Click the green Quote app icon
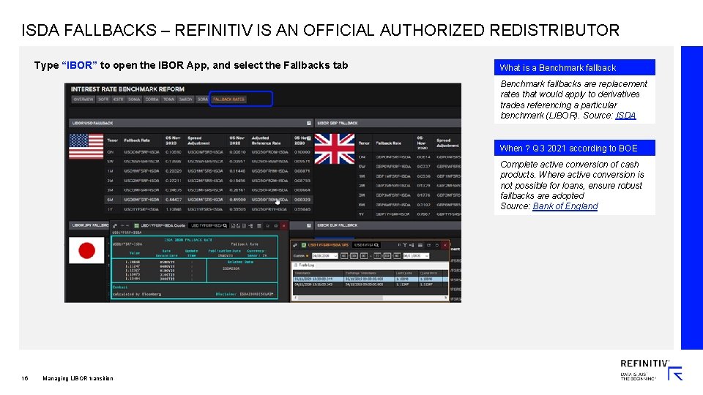Viewport: 703px width, 395px height. pos(136,226)
